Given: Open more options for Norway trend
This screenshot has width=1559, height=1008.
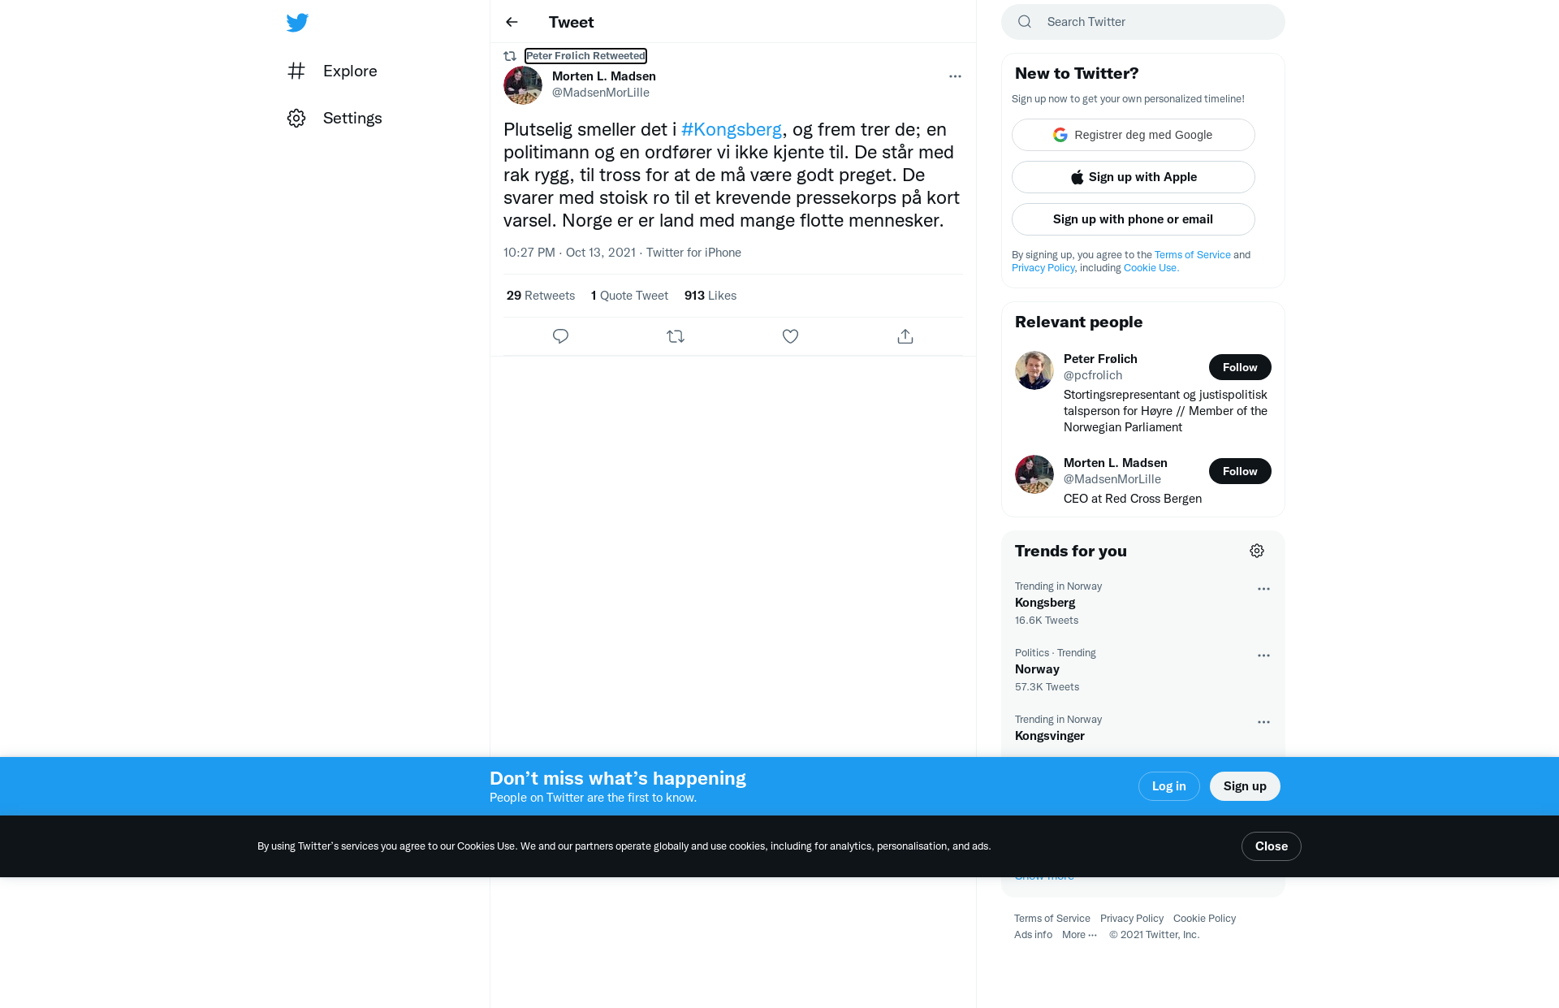Looking at the screenshot, I should (x=1263, y=655).
